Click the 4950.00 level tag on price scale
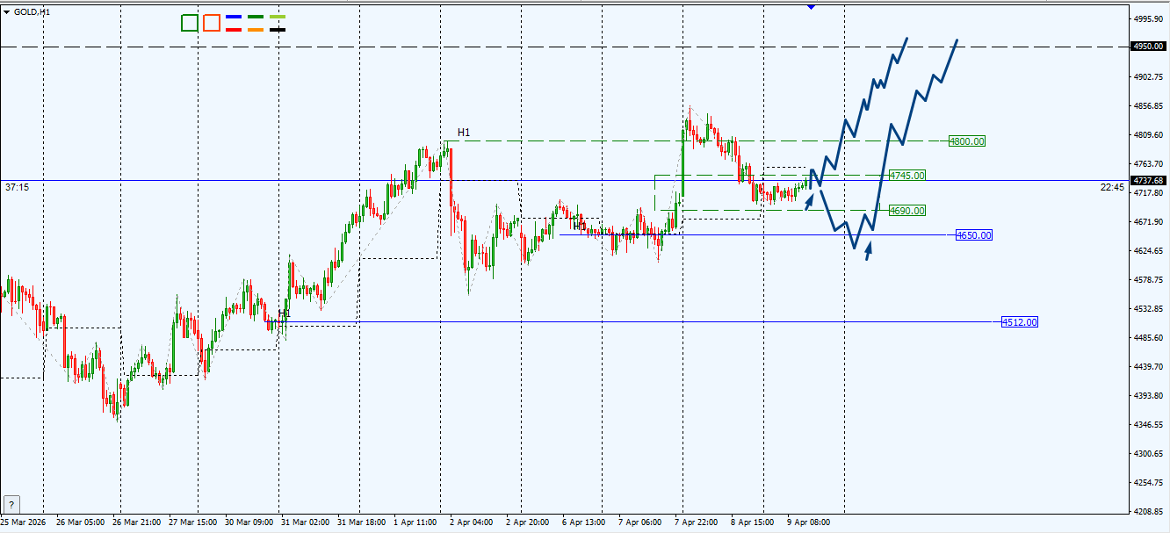Image resolution: width=1170 pixels, height=533 pixels. point(1148,46)
